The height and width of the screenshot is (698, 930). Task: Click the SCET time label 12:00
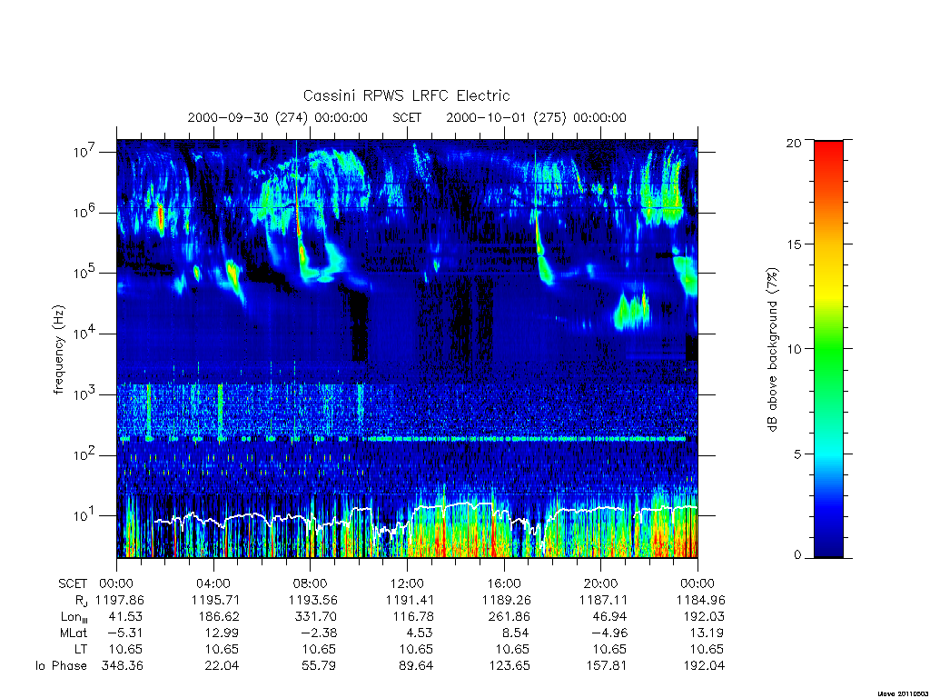pos(407,583)
